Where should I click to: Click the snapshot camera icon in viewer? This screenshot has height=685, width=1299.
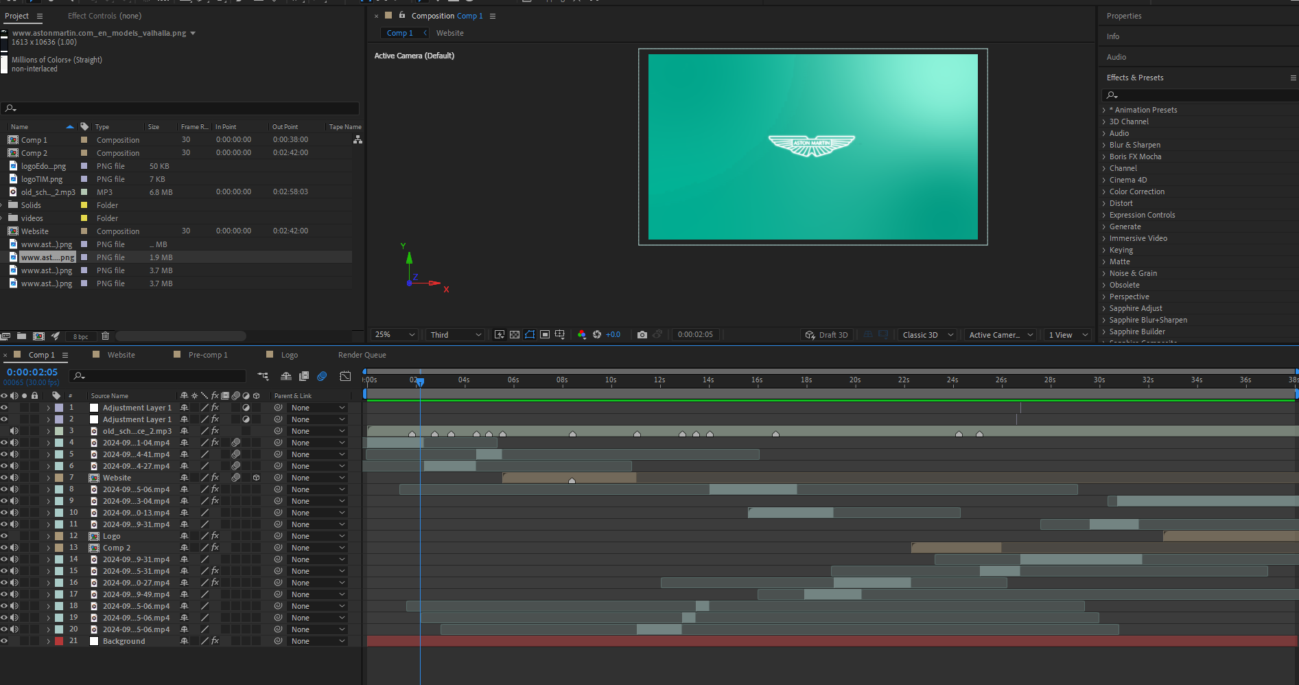tap(642, 335)
